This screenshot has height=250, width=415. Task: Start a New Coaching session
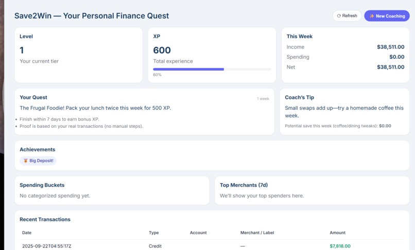(x=387, y=16)
